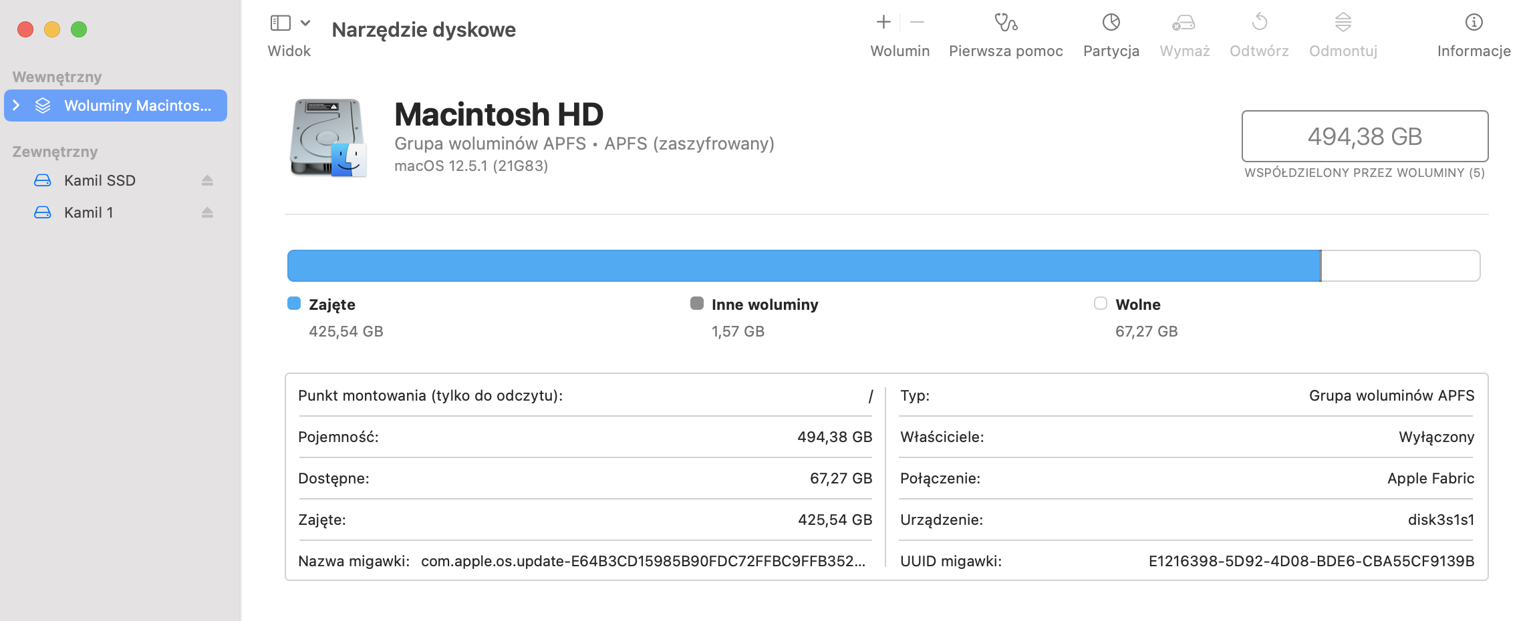Click the Wymaż toolbar label
1525x621 pixels.
point(1184,51)
